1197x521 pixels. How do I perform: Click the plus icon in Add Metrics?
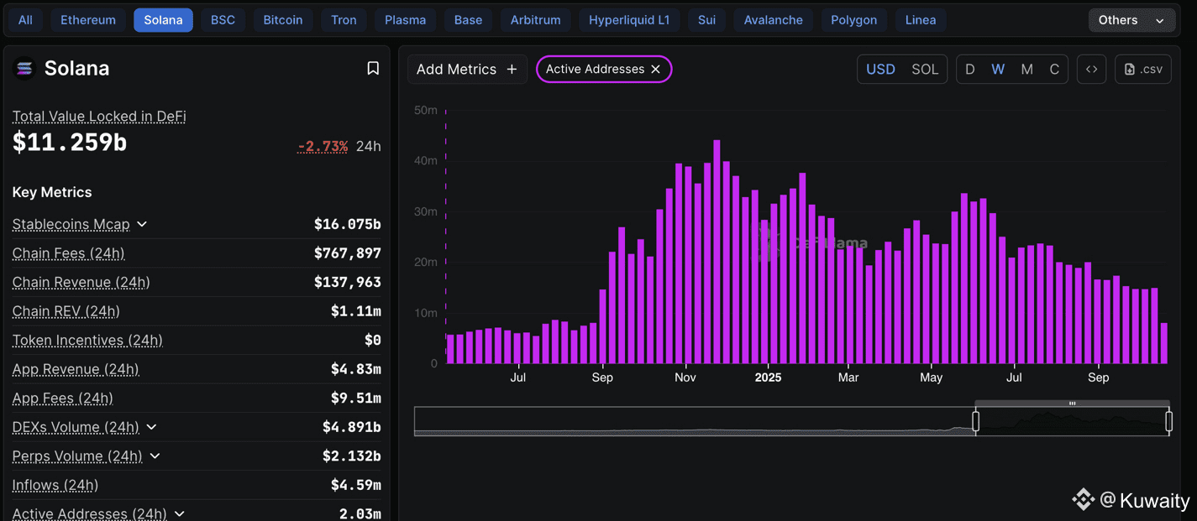coord(512,70)
